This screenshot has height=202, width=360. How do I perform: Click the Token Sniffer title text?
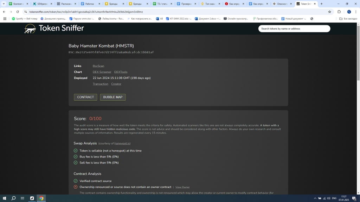pyautogui.click(x=61, y=28)
